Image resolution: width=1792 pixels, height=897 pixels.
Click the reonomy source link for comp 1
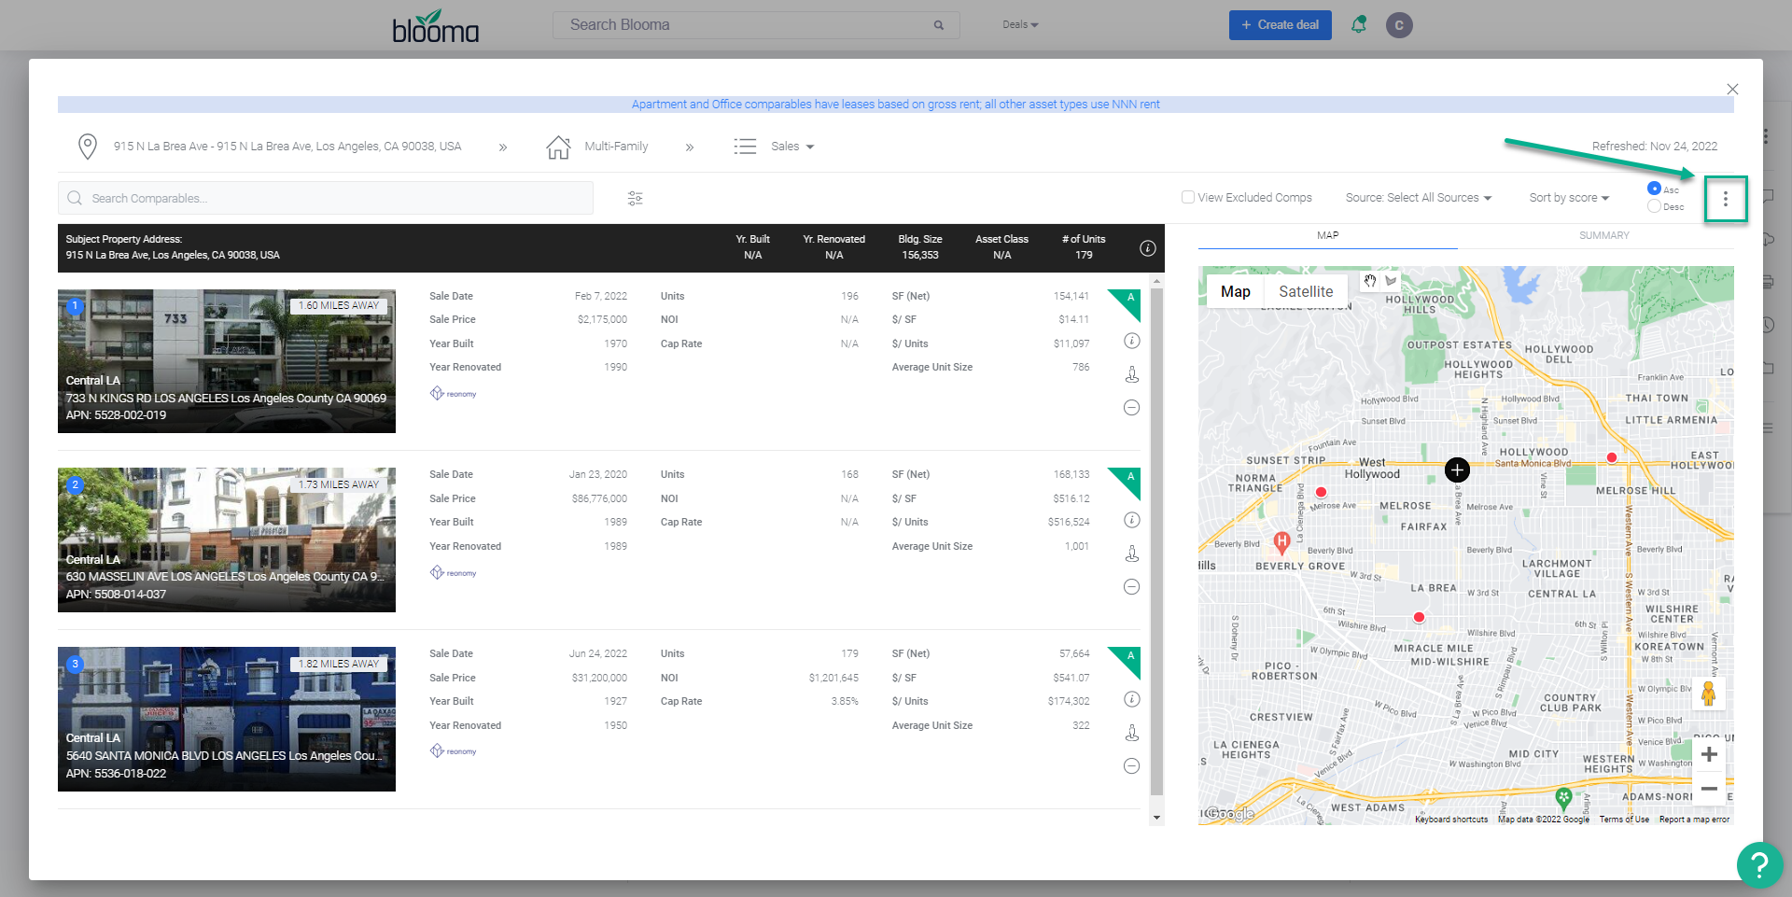[x=454, y=394]
